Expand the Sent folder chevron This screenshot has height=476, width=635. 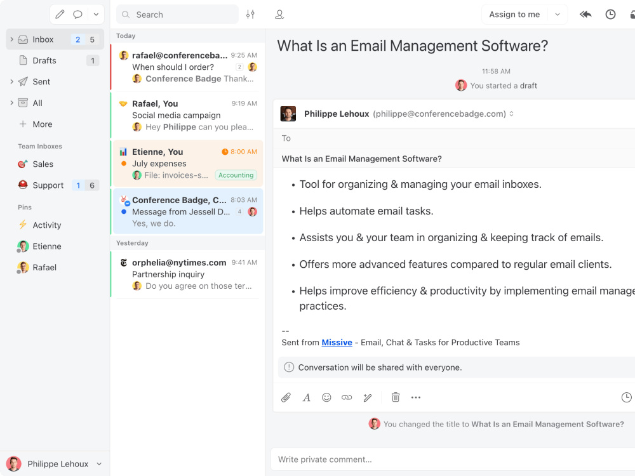(11, 81)
